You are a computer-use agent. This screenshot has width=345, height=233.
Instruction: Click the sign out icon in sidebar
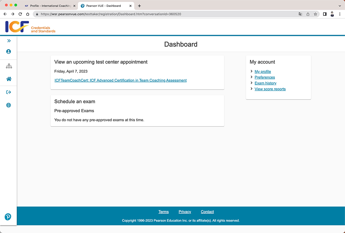pos(9,92)
